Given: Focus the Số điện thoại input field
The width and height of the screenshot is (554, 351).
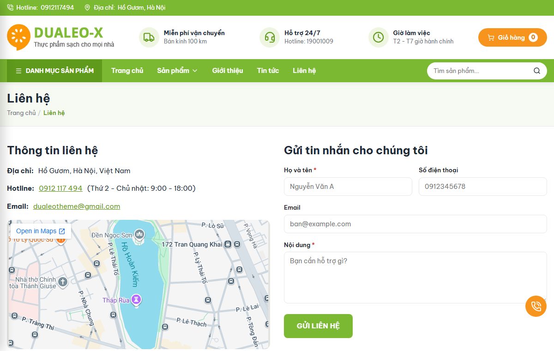Looking at the screenshot, I should pyautogui.click(x=483, y=187).
